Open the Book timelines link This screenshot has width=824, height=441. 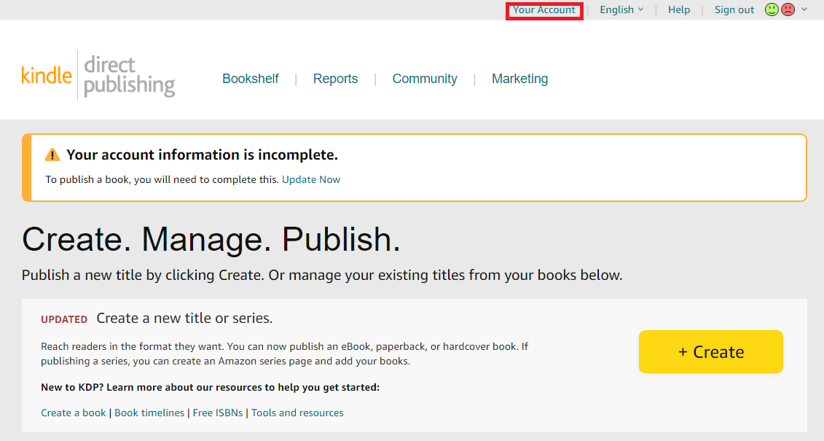coord(149,413)
